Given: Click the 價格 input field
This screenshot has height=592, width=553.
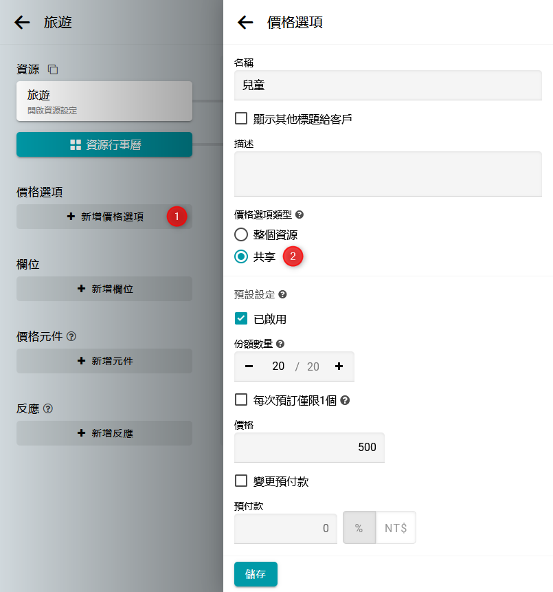Looking at the screenshot, I should pyautogui.click(x=309, y=448).
